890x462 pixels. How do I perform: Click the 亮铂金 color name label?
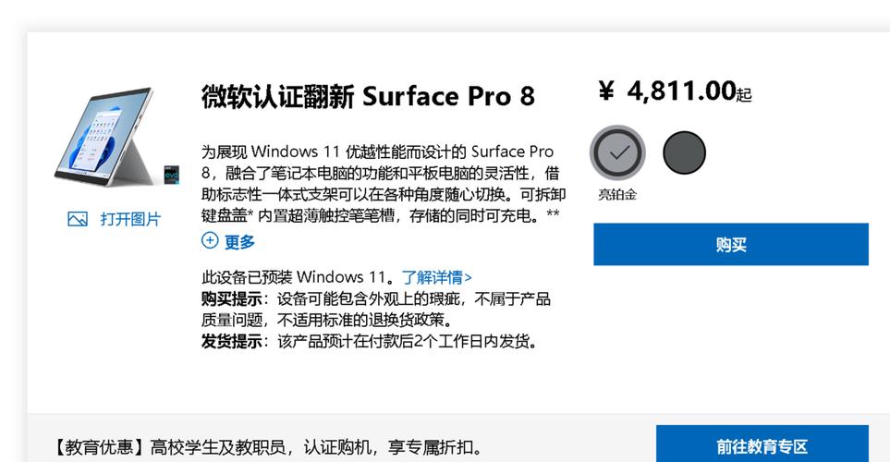(617, 195)
